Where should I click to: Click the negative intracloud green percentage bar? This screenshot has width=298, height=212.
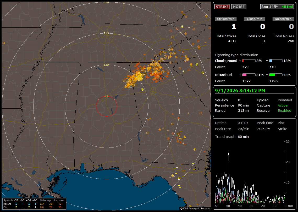(276, 75)
